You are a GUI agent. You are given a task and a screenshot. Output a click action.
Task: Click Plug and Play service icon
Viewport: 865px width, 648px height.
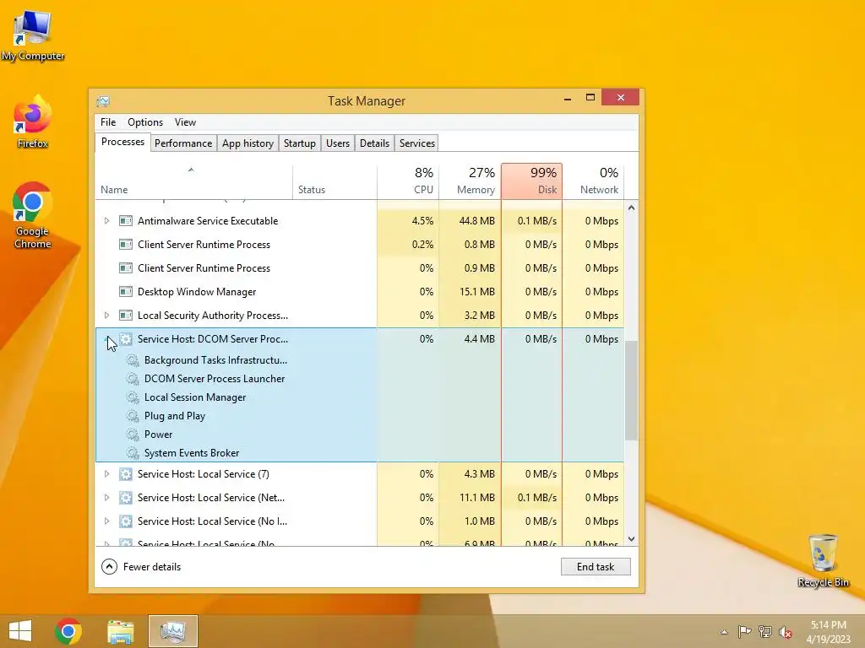[x=133, y=416]
